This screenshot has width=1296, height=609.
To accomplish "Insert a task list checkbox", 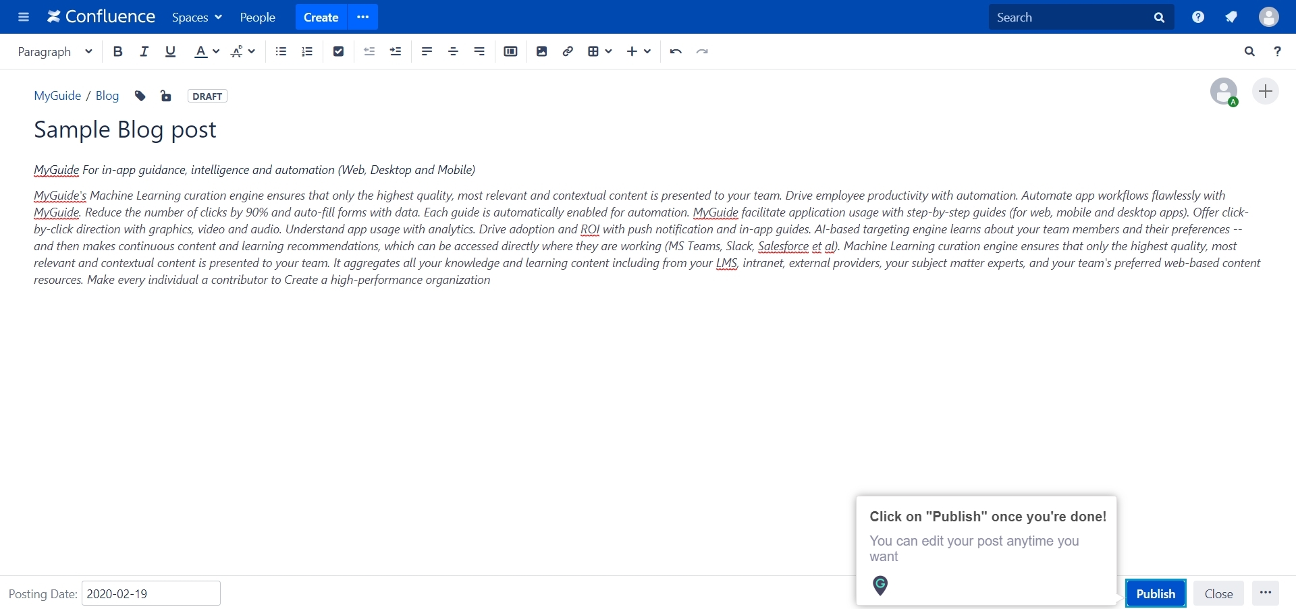I will coord(339,52).
